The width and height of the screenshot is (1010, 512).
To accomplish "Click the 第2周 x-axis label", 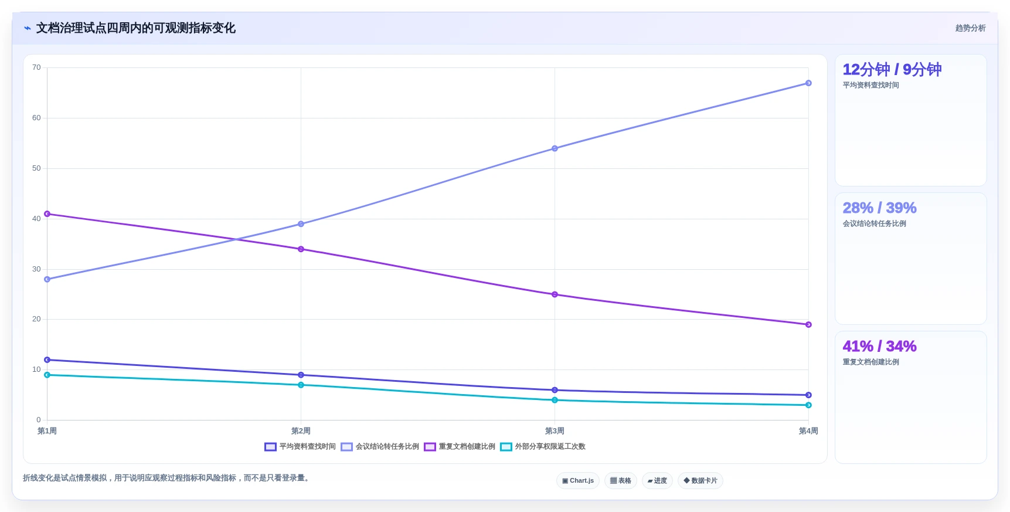I will coord(301,431).
